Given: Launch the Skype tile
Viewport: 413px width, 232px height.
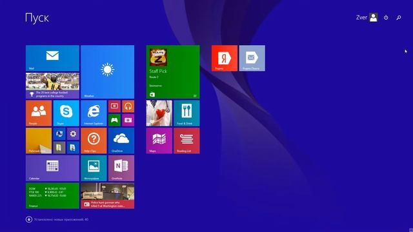Looking at the screenshot, I should pyautogui.click(x=66, y=113).
